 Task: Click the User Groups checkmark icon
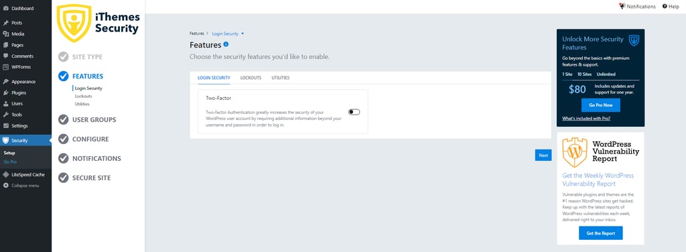click(64, 119)
